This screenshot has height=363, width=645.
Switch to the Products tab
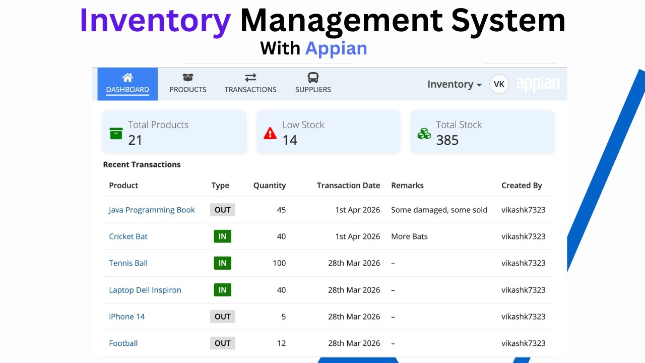pyautogui.click(x=188, y=84)
